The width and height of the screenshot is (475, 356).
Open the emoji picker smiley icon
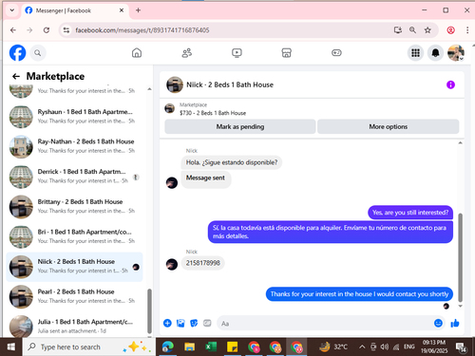coord(438,323)
